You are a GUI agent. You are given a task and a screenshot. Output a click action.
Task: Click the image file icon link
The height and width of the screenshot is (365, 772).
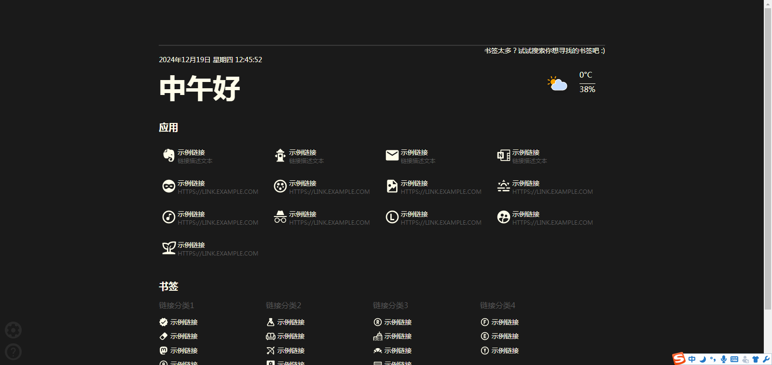click(392, 186)
